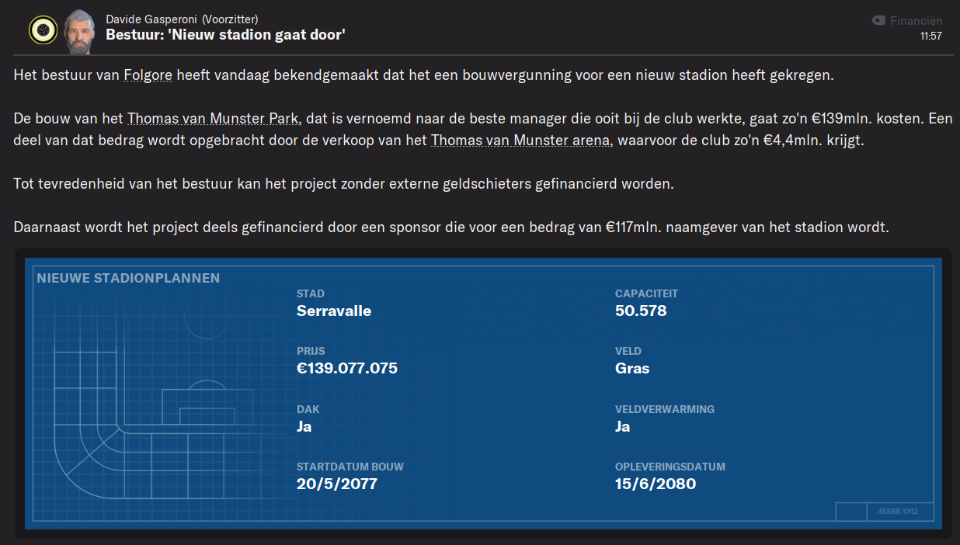This screenshot has height=545, width=960.
Task: Open the Thomas van Munster Park link
Action: point(214,120)
